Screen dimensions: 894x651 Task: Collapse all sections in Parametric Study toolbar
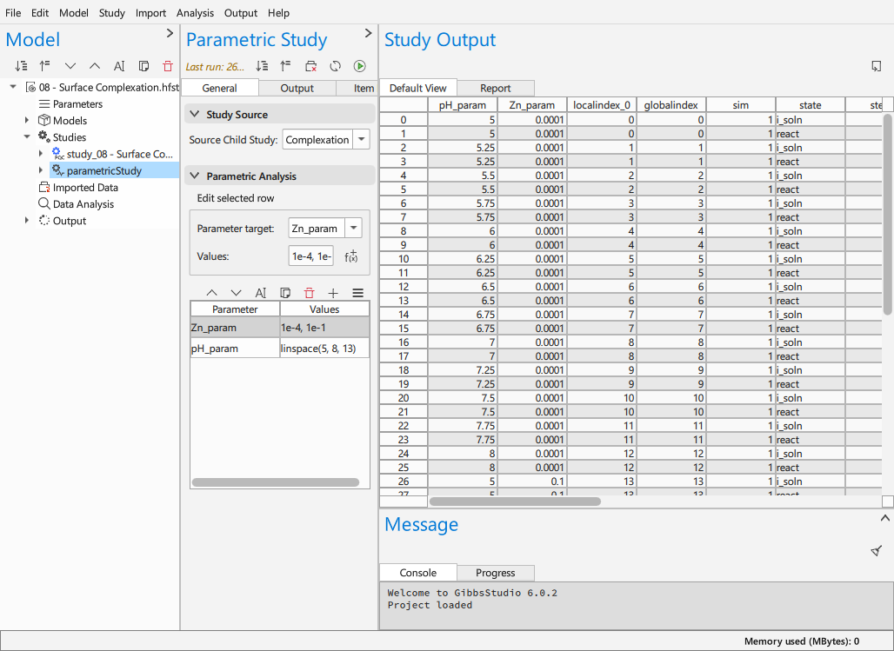click(x=285, y=66)
